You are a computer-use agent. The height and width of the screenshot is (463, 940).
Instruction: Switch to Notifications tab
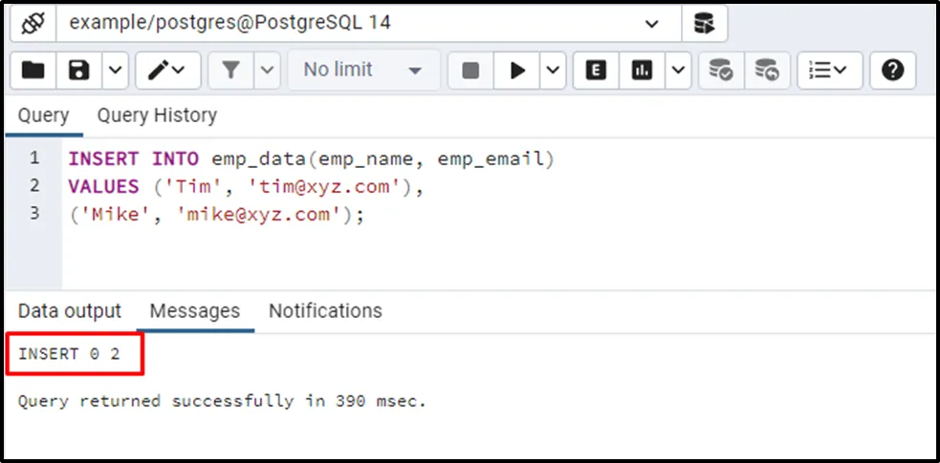(x=325, y=311)
